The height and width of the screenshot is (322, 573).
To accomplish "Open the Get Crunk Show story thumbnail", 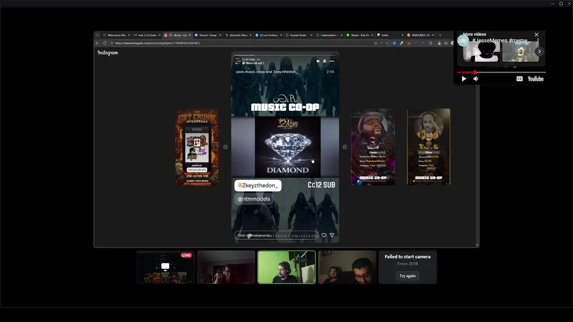I will [x=197, y=147].
